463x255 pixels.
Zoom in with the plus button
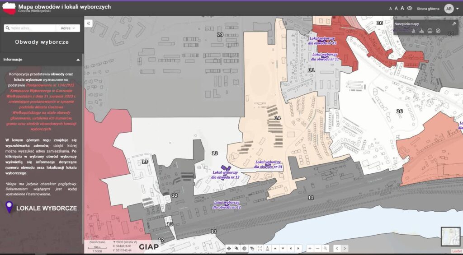pyautogui.click(x=310, y=248)
